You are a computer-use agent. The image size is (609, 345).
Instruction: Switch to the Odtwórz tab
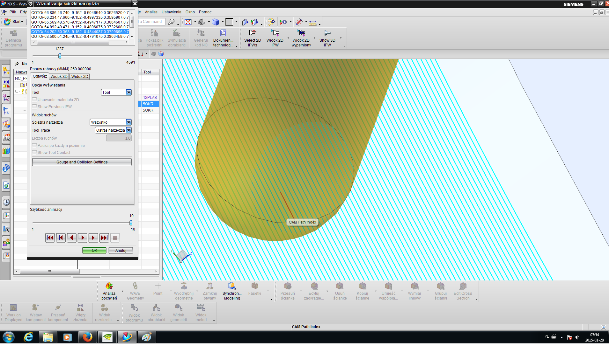[x=40, y=76]
